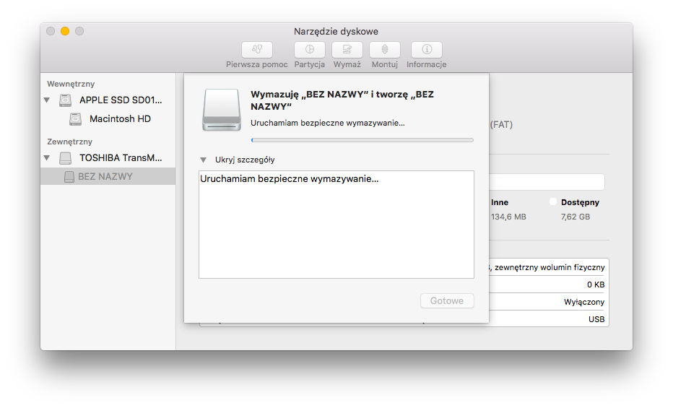
Task: Click the Pierwsza pomoc toolbar icon
Action: (x=256, y=50)
